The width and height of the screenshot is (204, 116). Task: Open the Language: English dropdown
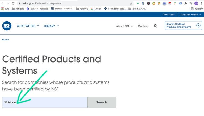pos(190,14)
